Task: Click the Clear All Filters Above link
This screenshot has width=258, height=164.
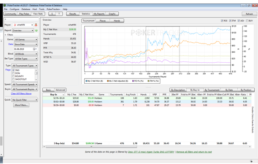Action: [21, 94]
